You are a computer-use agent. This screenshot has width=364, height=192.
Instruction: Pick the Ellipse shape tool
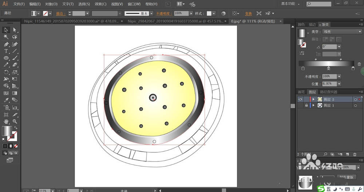[6, 58]
